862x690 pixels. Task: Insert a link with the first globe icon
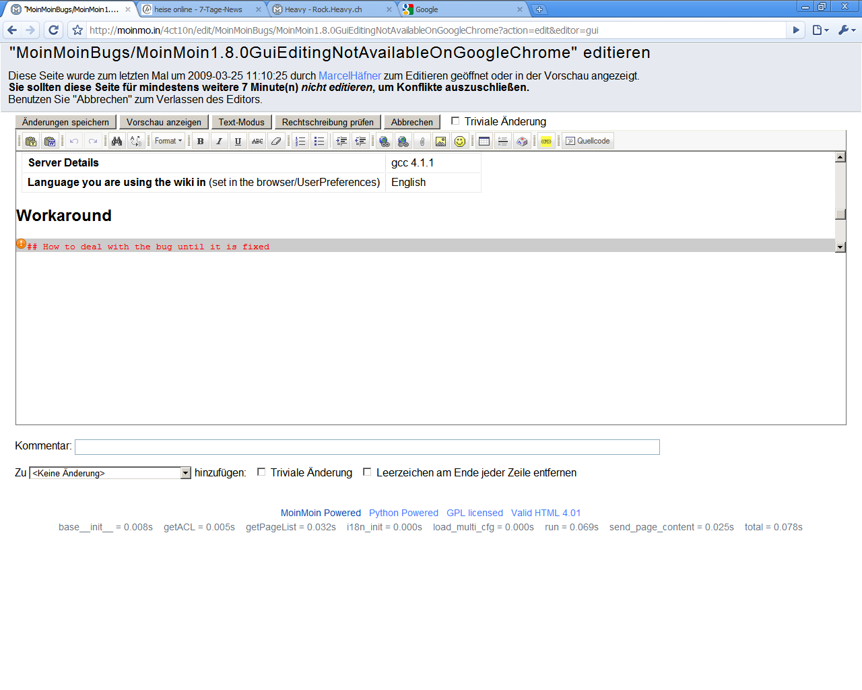click(385, 141)
